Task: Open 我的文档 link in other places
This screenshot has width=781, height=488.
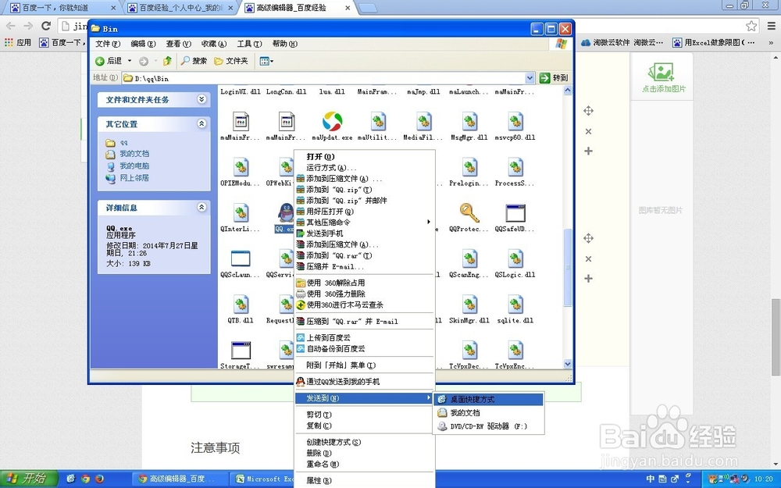Action: click(x=134, y=154)
